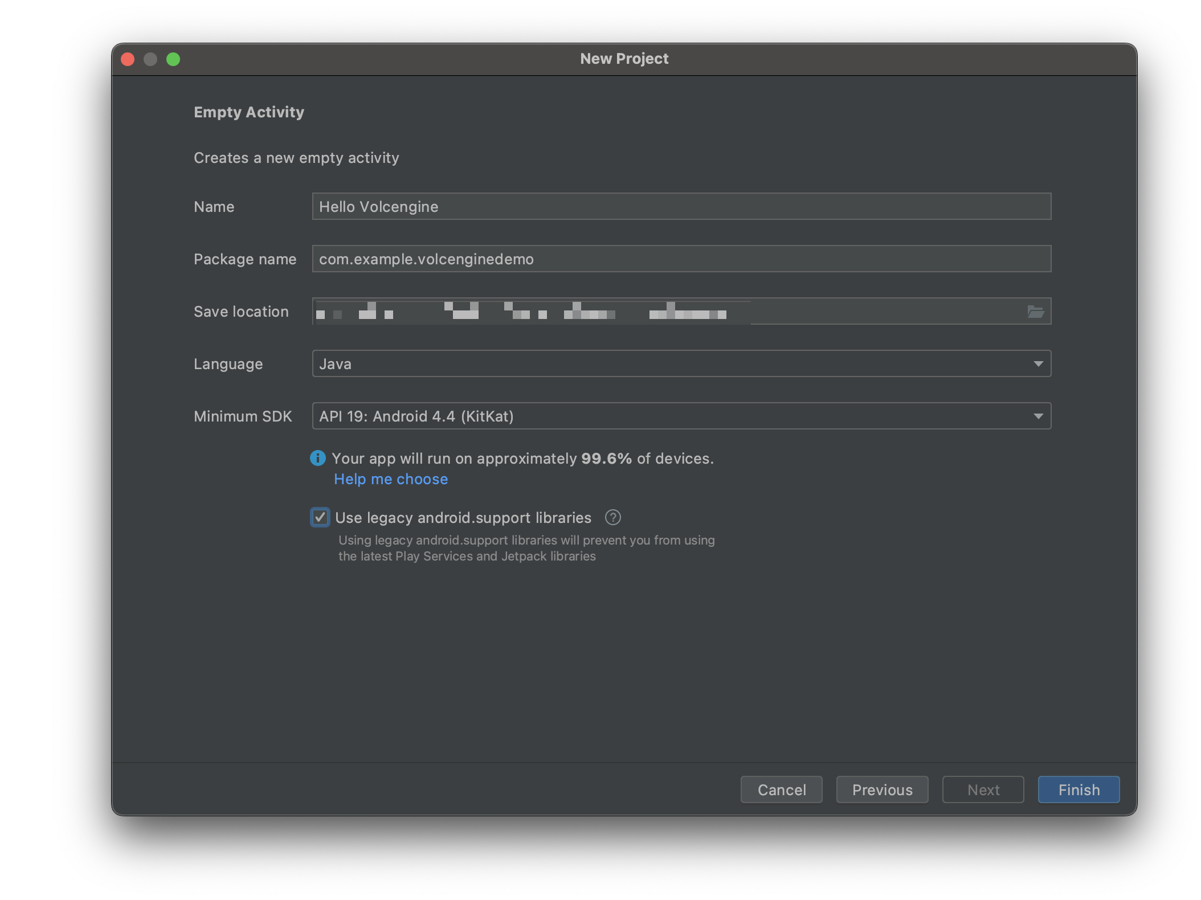Click the 'Package name' label
The width and height of the screenshot is (1201, 900).
point(245,259)
